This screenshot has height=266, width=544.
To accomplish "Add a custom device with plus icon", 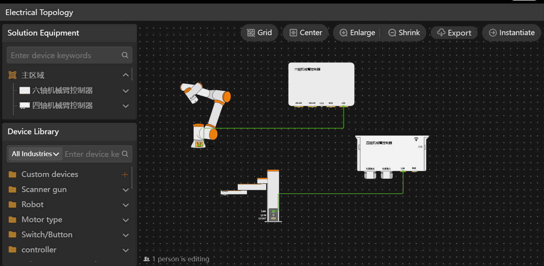I will click(x=125, y=174).
